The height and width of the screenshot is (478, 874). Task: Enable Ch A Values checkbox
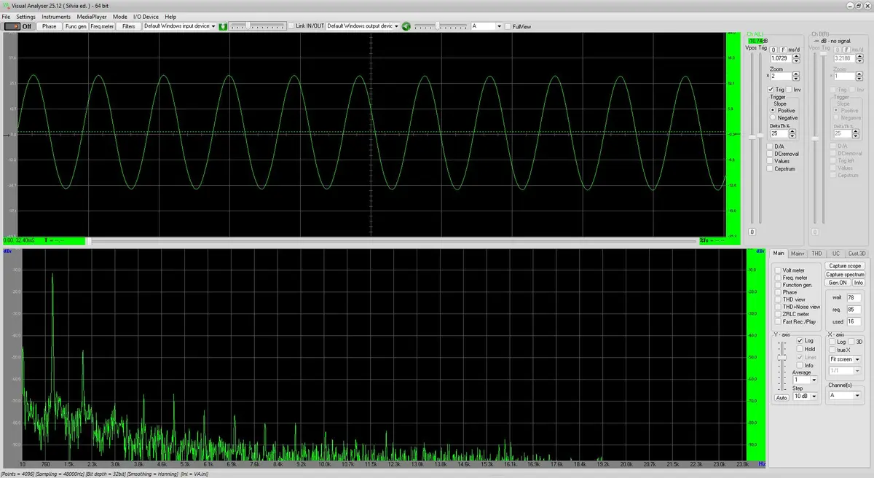[x=770, y=161]
